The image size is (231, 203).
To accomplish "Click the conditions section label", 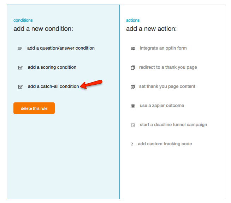I will (23, 21).
